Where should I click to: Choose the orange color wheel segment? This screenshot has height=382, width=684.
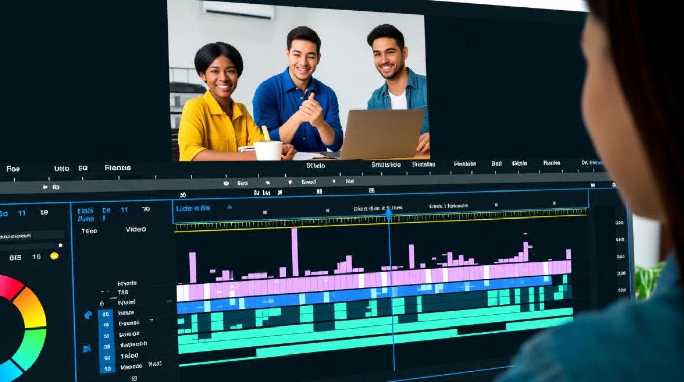pyautogui.click(x=32, y=307)
